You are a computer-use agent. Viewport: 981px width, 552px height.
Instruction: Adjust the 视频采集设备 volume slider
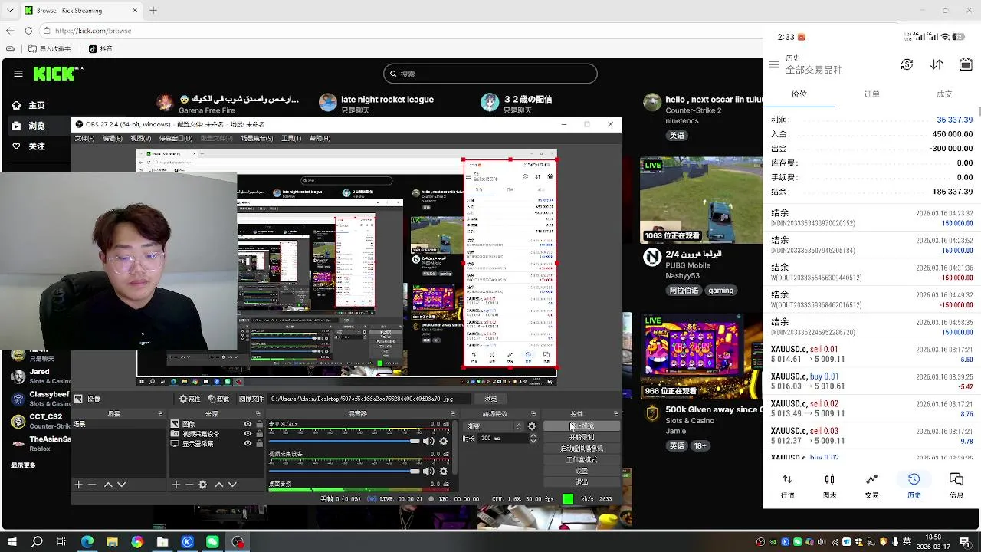tap(344, 471)
